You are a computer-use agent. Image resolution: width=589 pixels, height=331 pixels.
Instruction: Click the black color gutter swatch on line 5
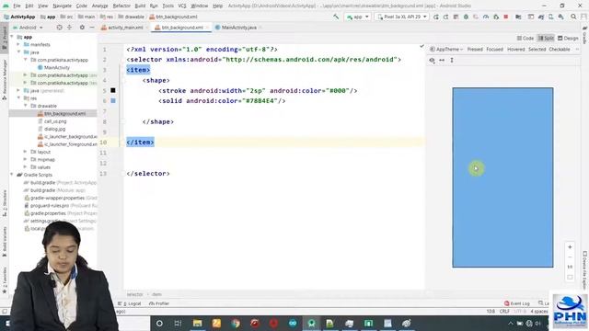(x=113, y=90)
